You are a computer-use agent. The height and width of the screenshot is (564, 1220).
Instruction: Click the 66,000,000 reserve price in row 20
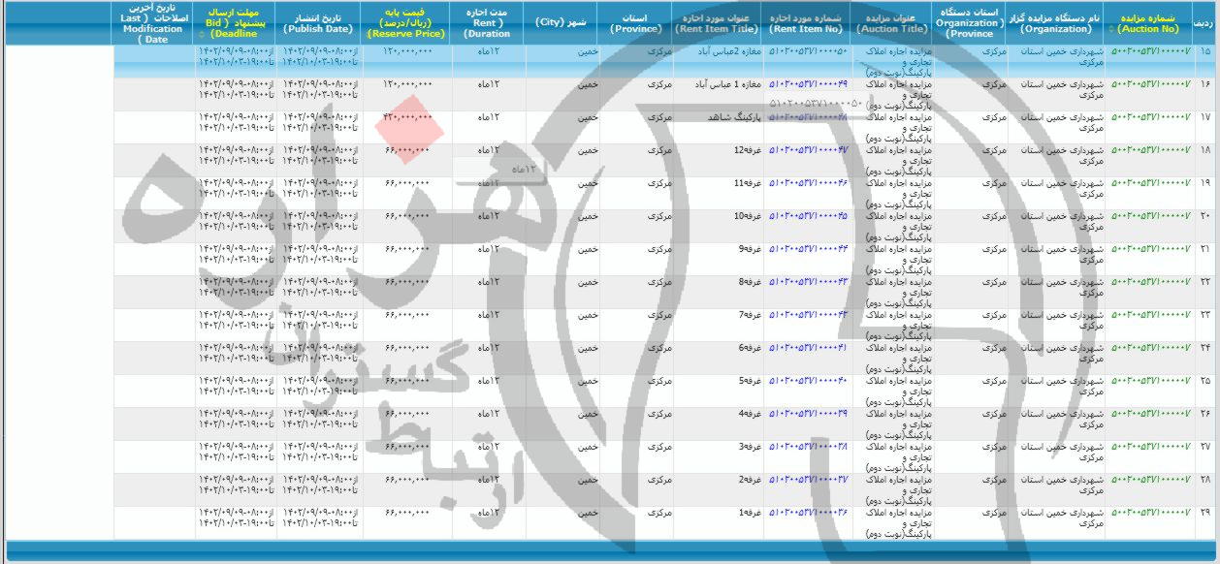(x=407, y=215)
